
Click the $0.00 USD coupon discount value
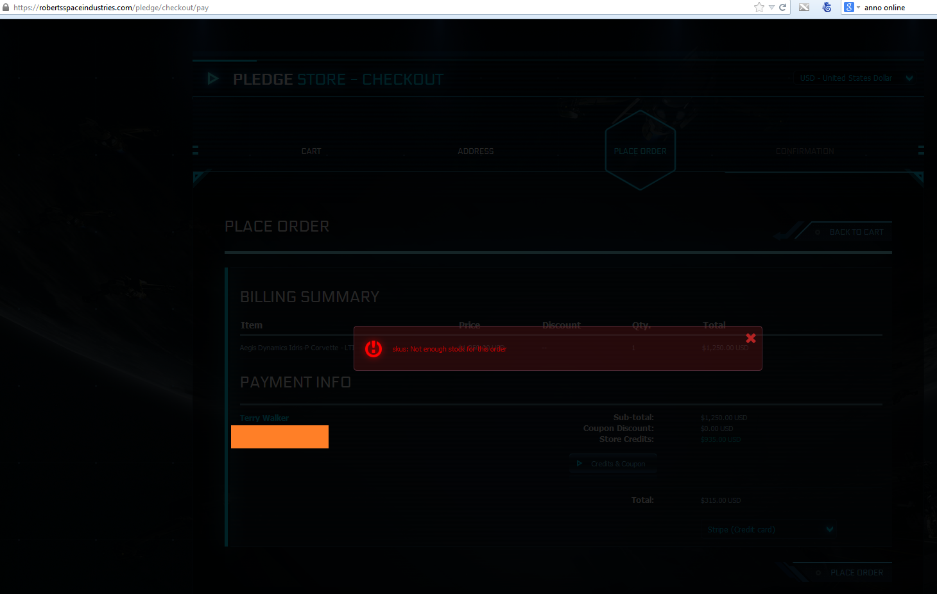pos(717,429)
